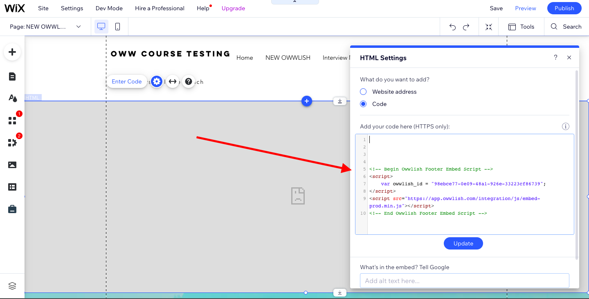Open the Layers icon
Image resolution: width=589 pixels, height=299 pixels.
pos(12,286)
